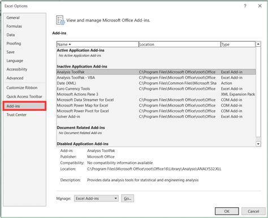This screenshot has width=268, height=218.
Task: Go to the Formulas options
Action: pos(14,27)
